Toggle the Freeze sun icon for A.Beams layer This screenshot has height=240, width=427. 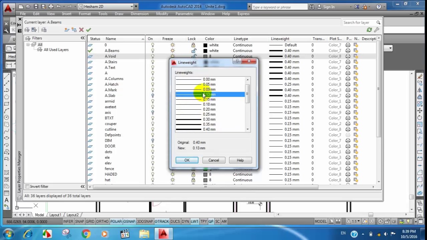coord(172,51)
